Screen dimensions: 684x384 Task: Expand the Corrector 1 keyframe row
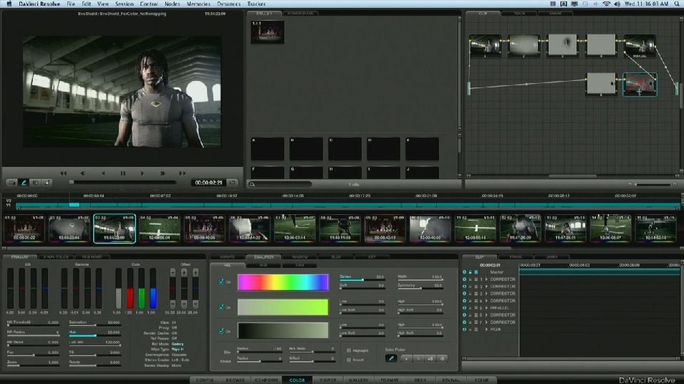point(486,279)
